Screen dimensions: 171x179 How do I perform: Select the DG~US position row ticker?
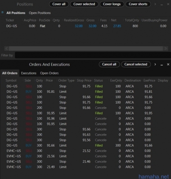(12, 26)
